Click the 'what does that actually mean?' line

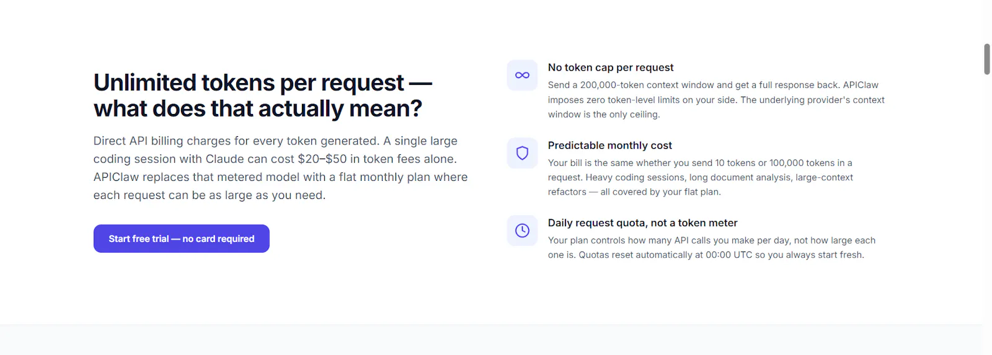pos(258,109)
